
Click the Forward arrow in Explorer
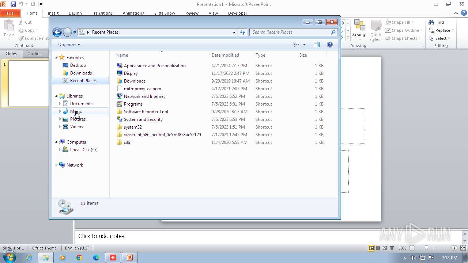[67, 32]
